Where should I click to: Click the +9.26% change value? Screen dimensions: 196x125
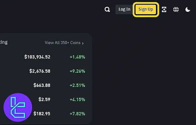[x=77, y=71]
